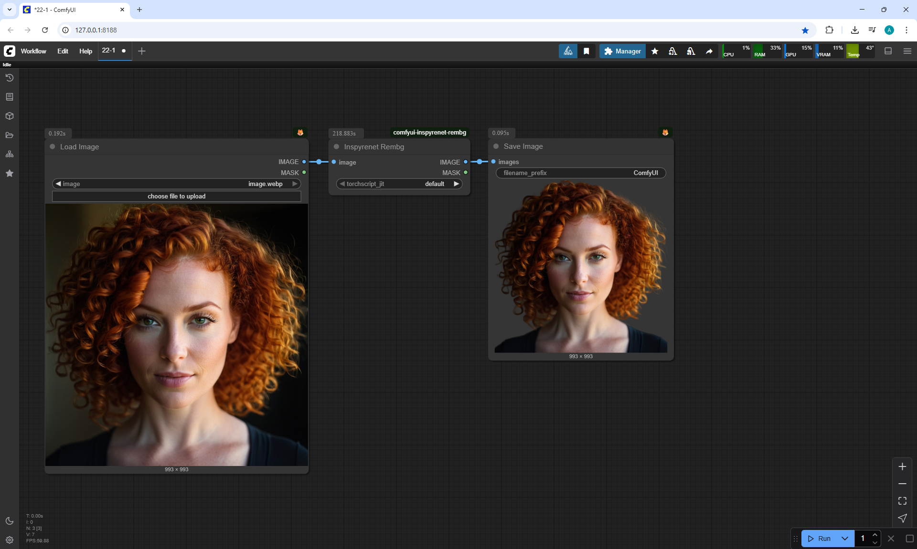The image size is (917, 549).
Task: Click the fit view icon
Action: 902,501
